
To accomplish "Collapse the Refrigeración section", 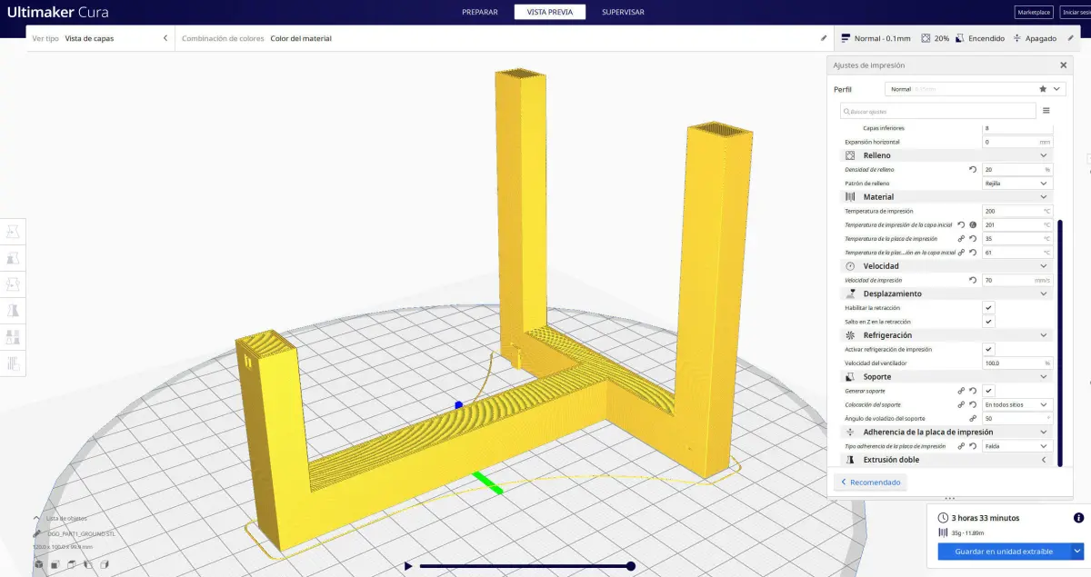I will (1044, 335).
